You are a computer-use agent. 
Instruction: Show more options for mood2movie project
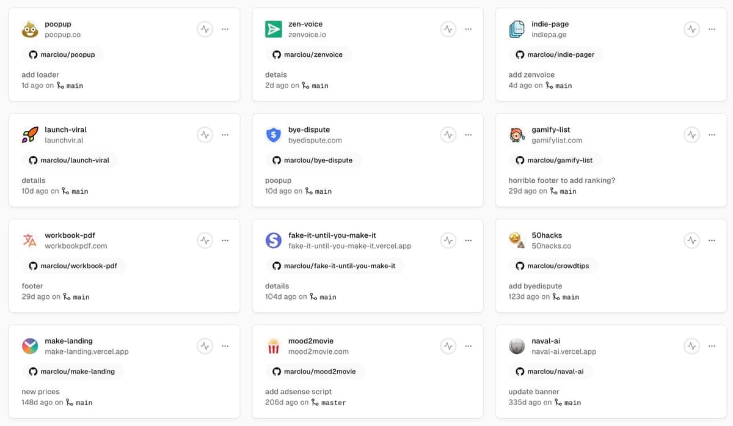point(468,346)
